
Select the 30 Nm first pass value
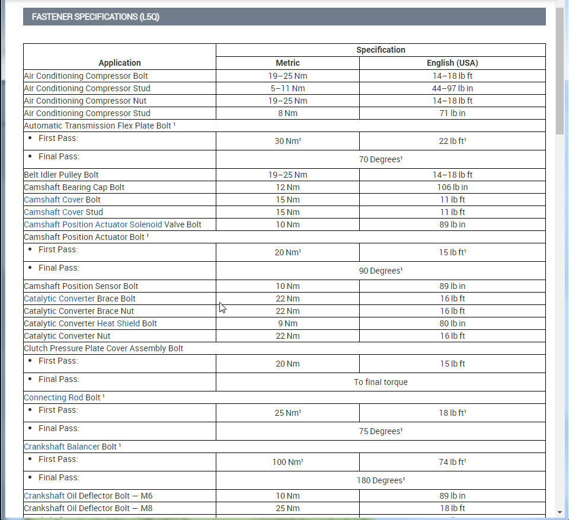pos(288,141)
